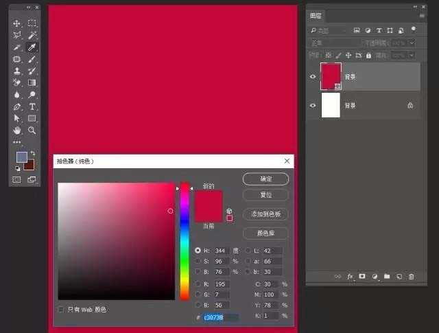Select the H hue radio button
The image size is (439, 333).
198,251
